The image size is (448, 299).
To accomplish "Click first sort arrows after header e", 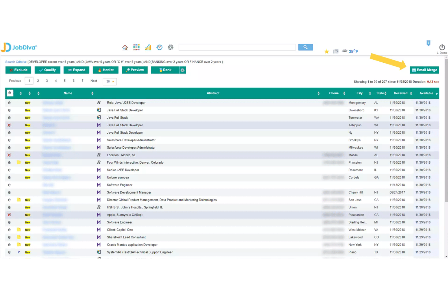I will point(21,93).
